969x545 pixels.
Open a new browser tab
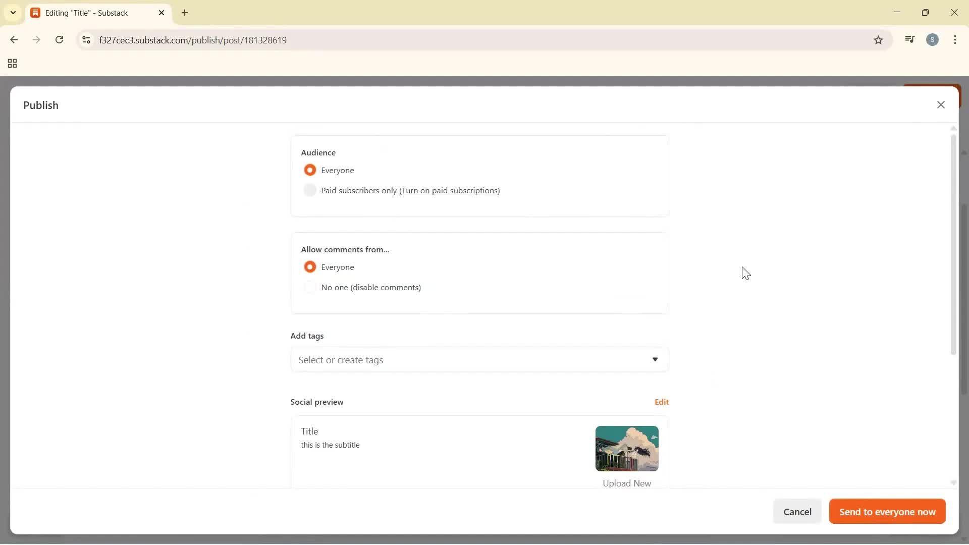[x=185, y=13]
